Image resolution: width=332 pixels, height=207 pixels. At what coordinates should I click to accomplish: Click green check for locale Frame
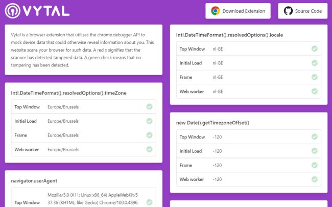315,77
